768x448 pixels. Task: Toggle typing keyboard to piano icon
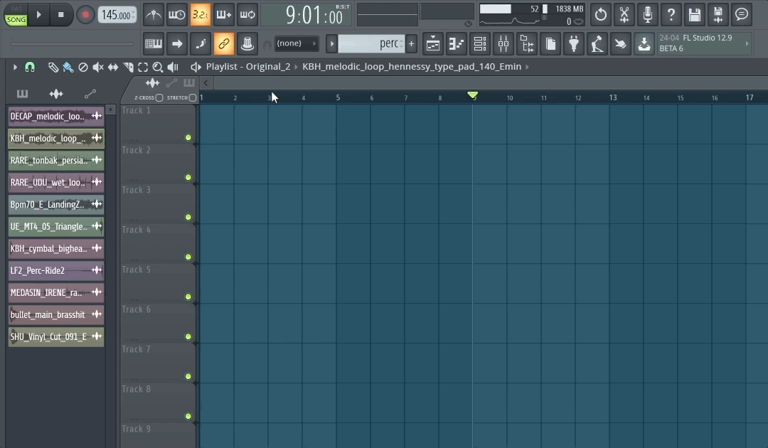(x=154, y=44)
